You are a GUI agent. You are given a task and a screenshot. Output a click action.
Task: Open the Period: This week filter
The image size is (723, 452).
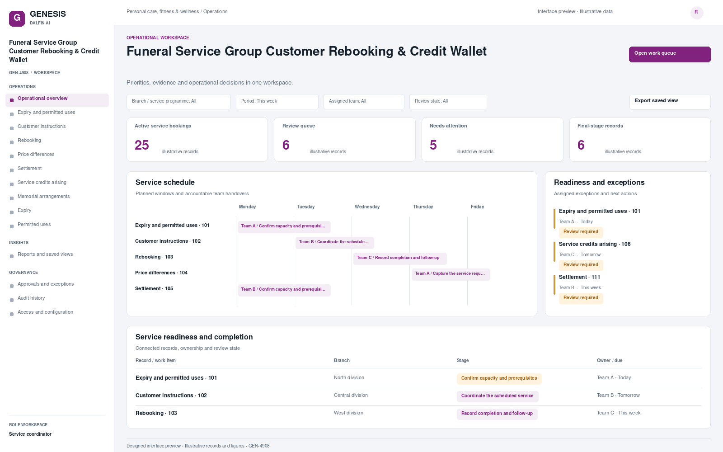pos(277,101)
